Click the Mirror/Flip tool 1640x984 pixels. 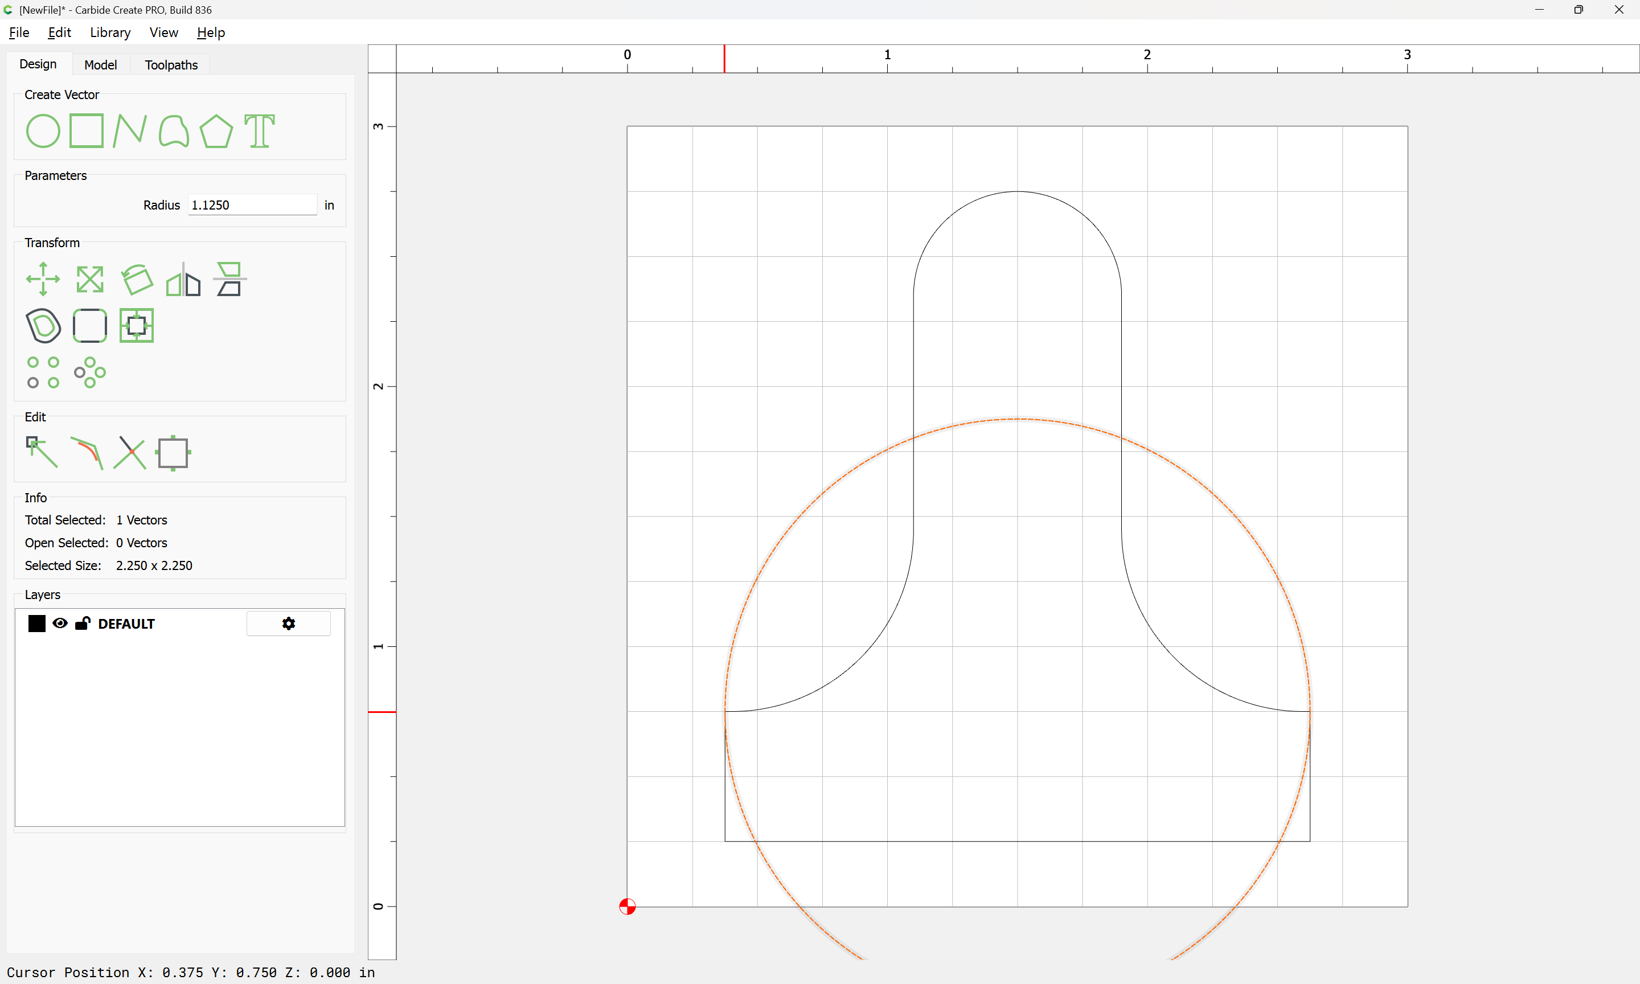[x=183, y=279]
